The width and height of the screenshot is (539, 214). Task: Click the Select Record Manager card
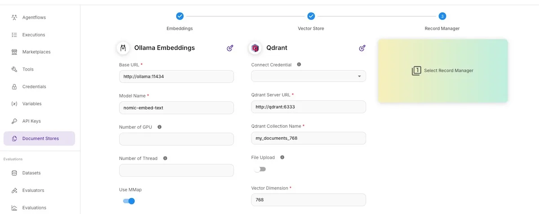[443, 71]
